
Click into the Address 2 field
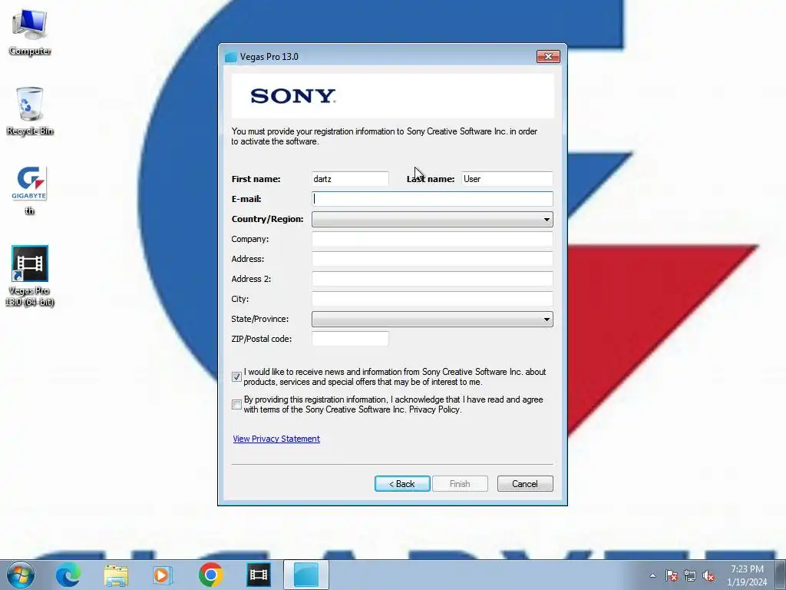tap(432, 279)
